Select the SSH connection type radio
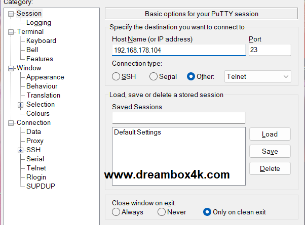The width and height of the screenshot is (305, 225). (x=116, y=76)
